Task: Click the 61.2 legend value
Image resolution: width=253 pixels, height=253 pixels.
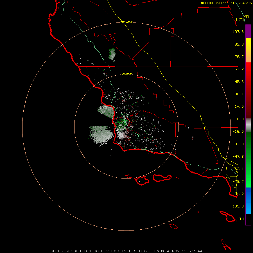Action: 239,69
